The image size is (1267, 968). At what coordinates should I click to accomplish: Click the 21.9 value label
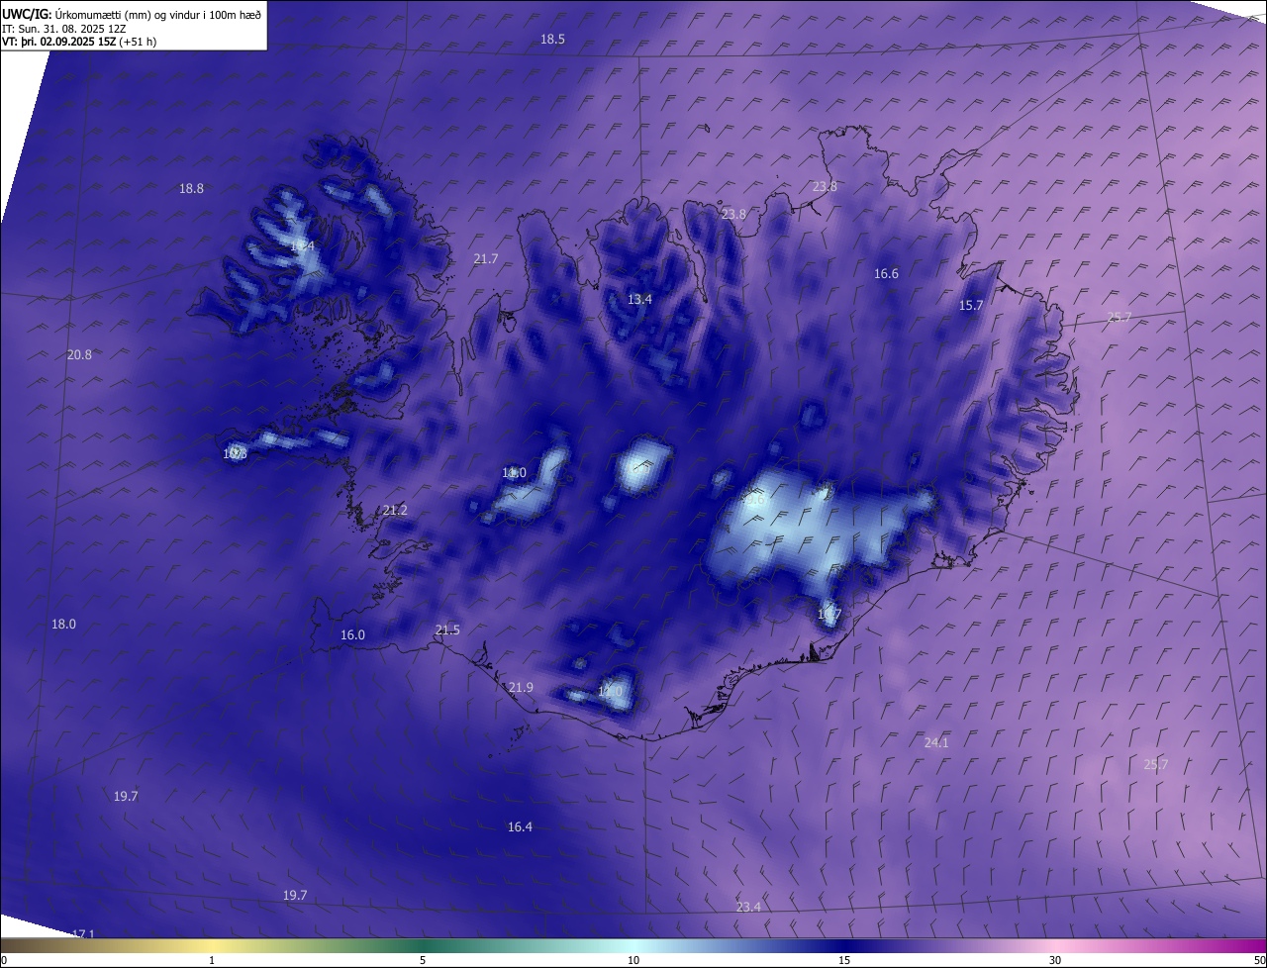tap(521, 687)
